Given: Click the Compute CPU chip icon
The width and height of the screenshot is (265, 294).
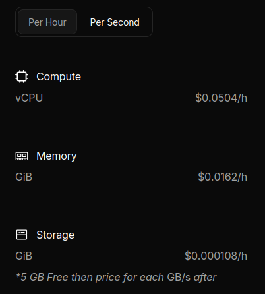Looking at the screenshot, I should [x=22, y=76].
